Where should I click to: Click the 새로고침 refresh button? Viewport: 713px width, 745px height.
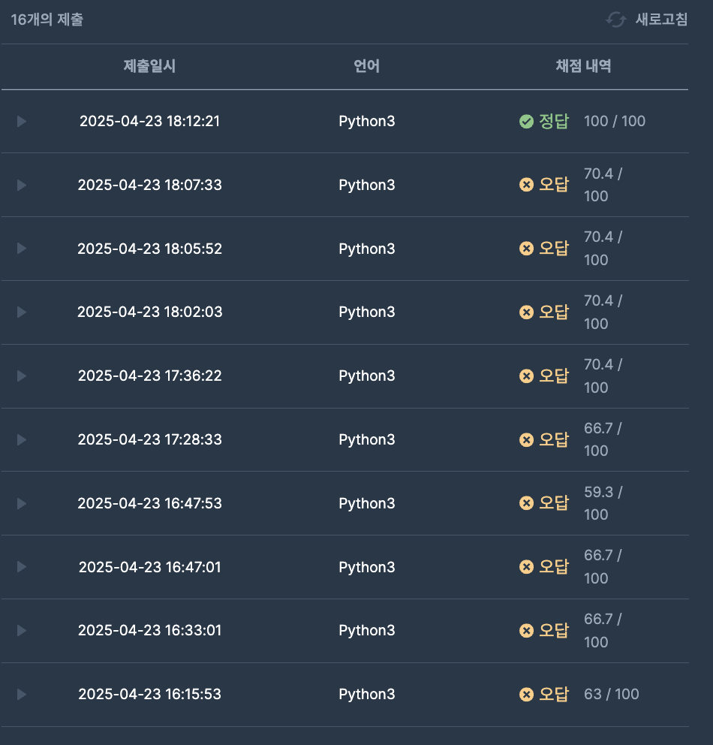pyautogui.click(x=647, y=20)
